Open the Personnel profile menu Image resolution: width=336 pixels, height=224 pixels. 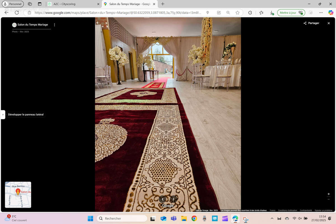click(x=13, y=4)
